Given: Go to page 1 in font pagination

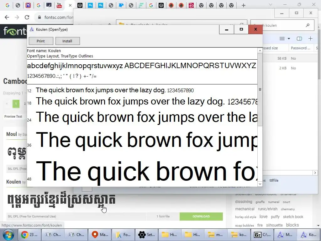Looking at the screenshot, I should coord(16,104).
